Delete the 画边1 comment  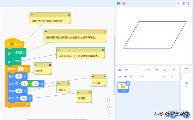click(x=50, y=65)
